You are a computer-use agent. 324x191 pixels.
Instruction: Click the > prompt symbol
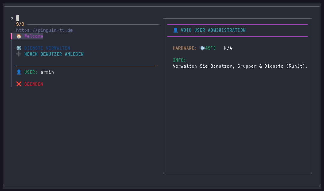click(12, 18)
